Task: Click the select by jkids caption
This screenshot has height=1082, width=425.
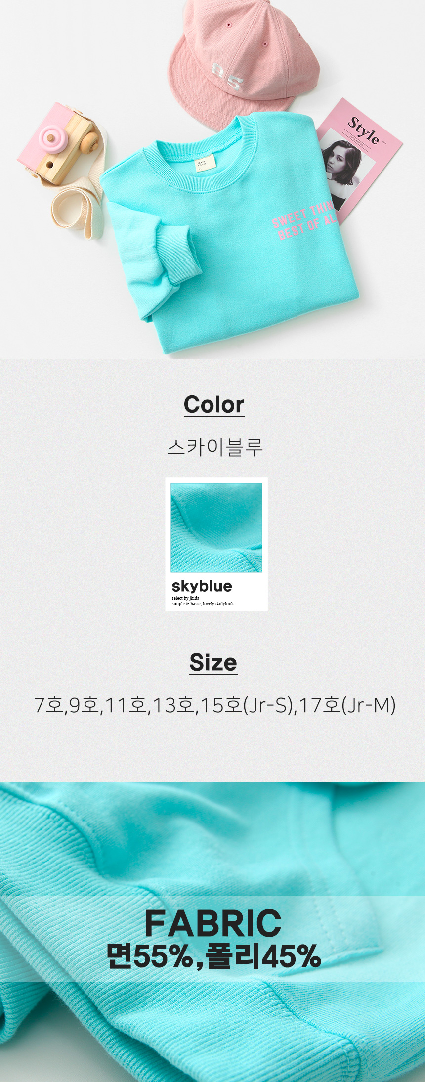Action: pyautogui.click(x=185, y=598)
